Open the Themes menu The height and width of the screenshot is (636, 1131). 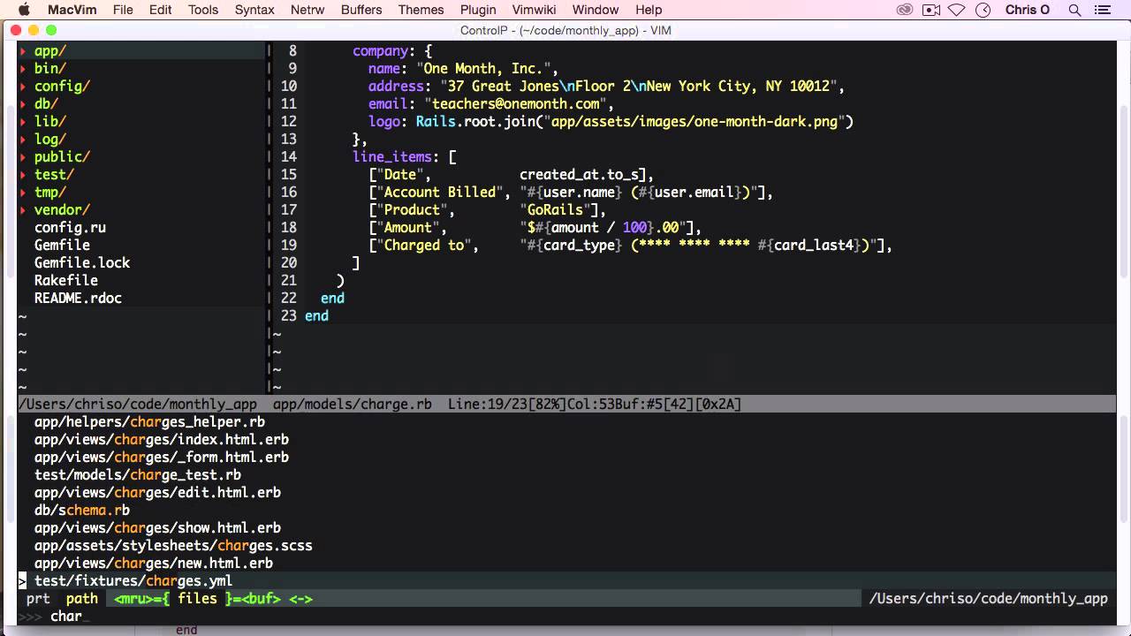pos(421,10)
